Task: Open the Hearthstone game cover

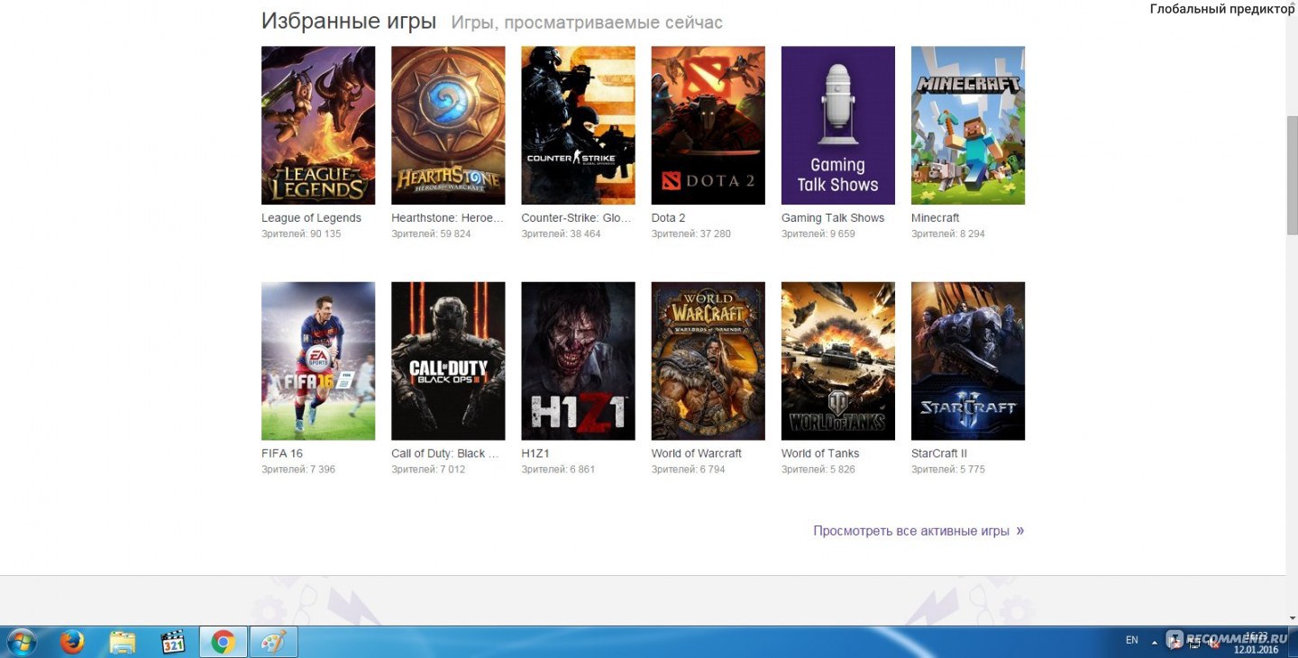Action: [448, 125]
